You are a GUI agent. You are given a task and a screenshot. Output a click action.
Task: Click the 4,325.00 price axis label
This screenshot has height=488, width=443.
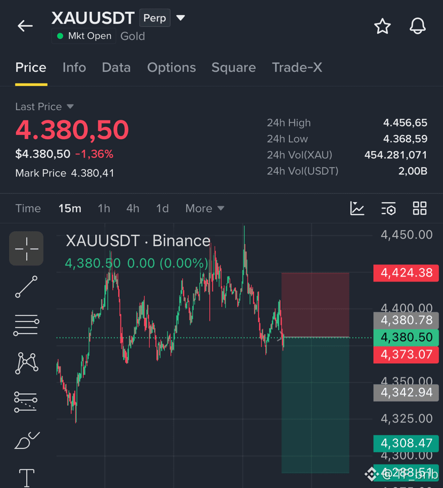pyautogui.click(x=407, y=418)
